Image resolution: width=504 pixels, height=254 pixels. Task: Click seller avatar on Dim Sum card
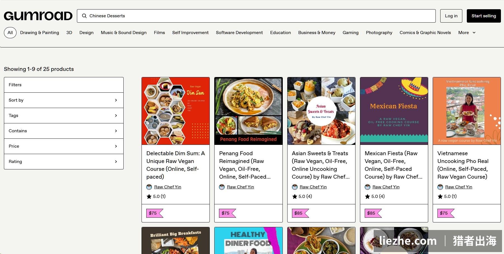click(149, 187)
